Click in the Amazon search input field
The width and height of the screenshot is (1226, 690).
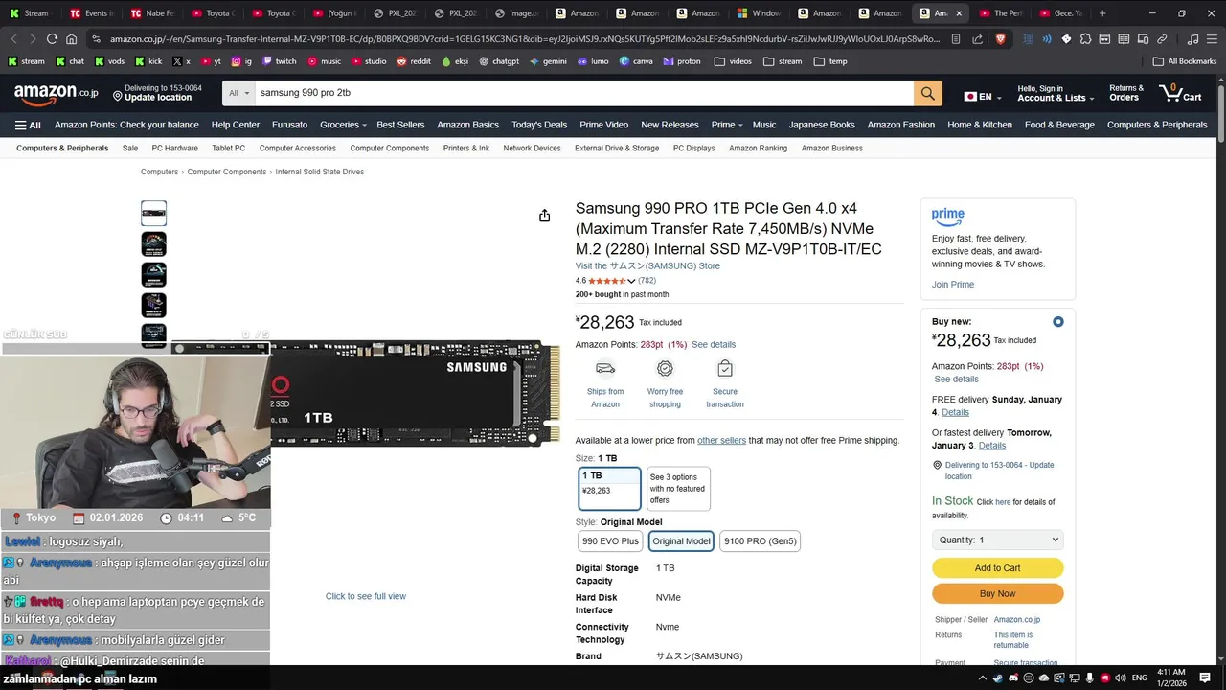tap(584, 93)
